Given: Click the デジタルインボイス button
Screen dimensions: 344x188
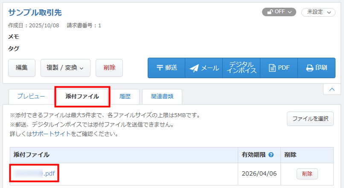Looking at the screenshot, I should (x=241, y=68).
